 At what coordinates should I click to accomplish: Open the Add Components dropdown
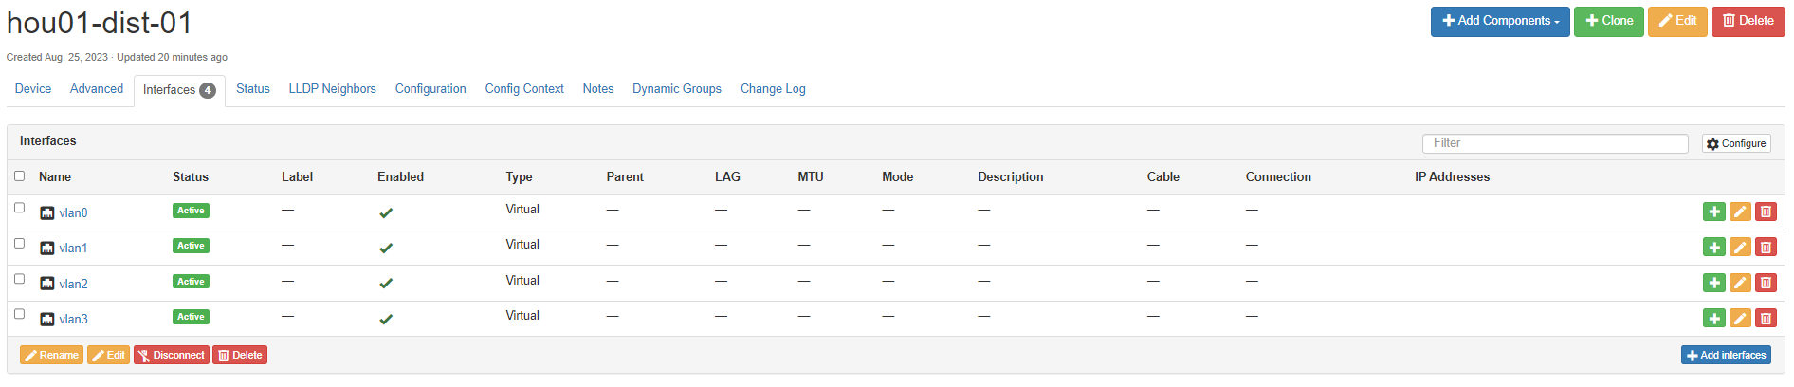1499,21
